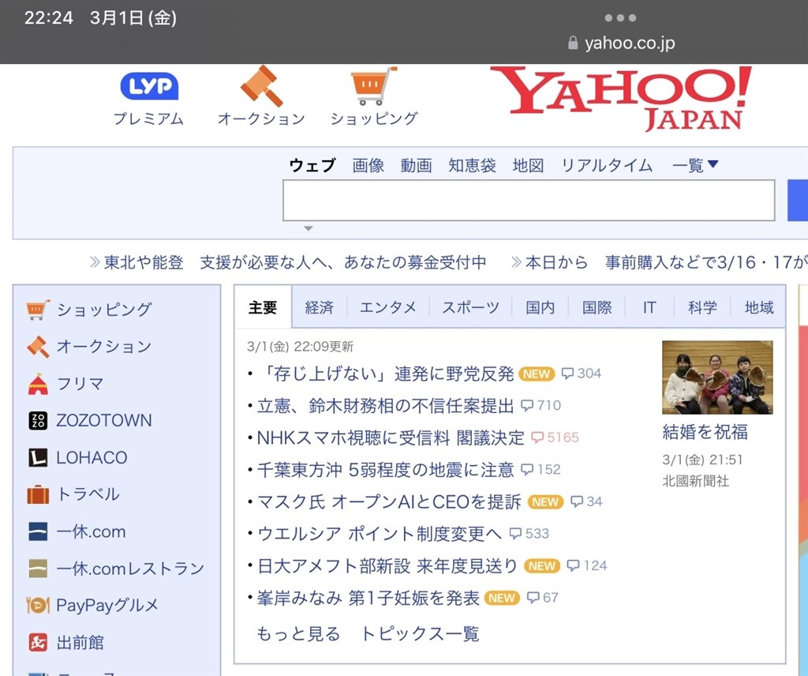
Task: Click the 一休.comレストラン icon
Action: [x=38, y=569]
